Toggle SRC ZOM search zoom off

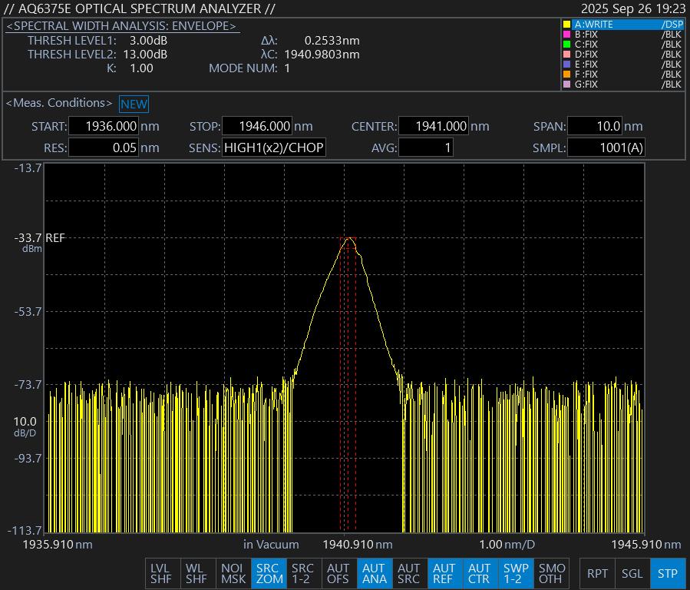point(268,573)
